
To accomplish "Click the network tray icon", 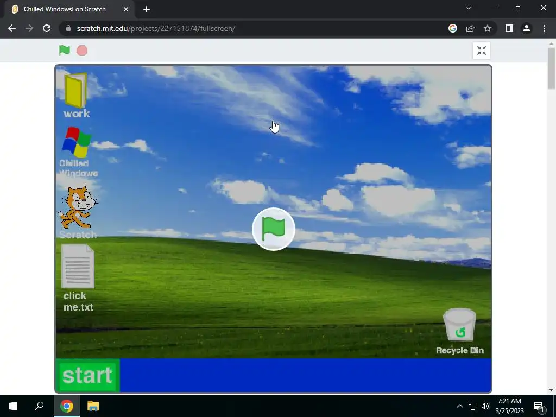I will pos(473,406).
